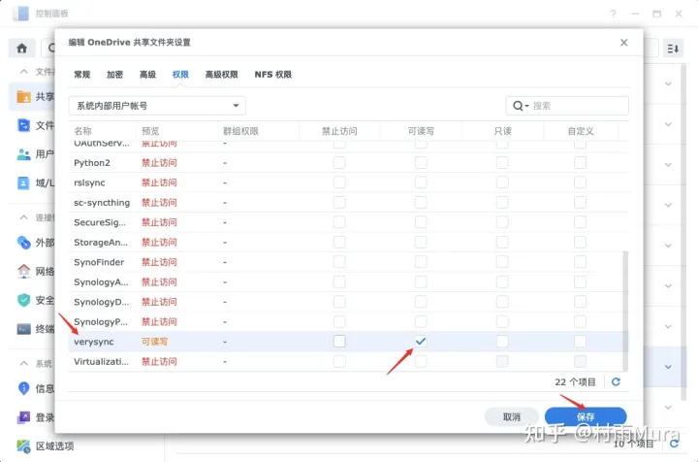The height and width of the screenshot is (462, 698).
Task: Check 禁止访问 checkbox for verysync
Action: pyautogui.click(x=339, y=342)
